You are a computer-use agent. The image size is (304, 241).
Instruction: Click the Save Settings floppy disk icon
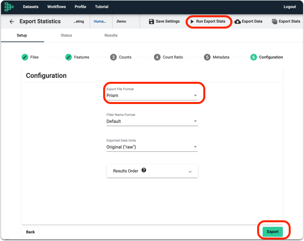(152, 22)
